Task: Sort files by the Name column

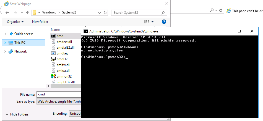Action: [x=55, y=30]
